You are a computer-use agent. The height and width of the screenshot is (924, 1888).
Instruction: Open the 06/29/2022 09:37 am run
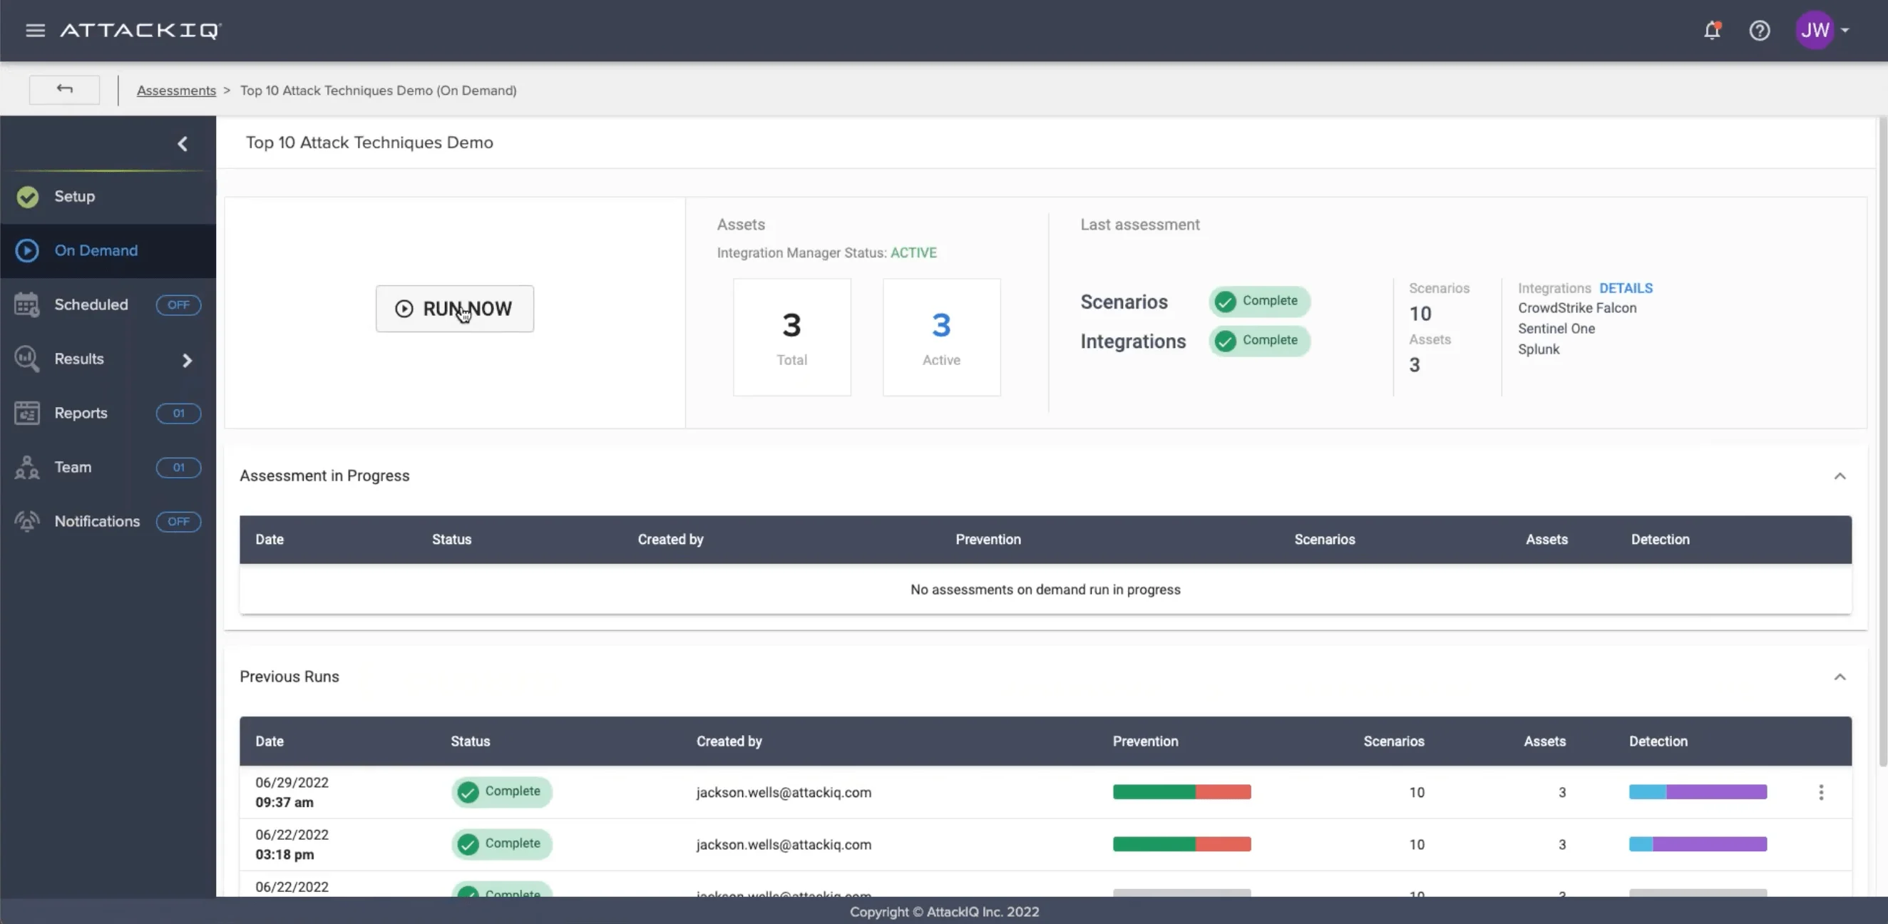1045,792
